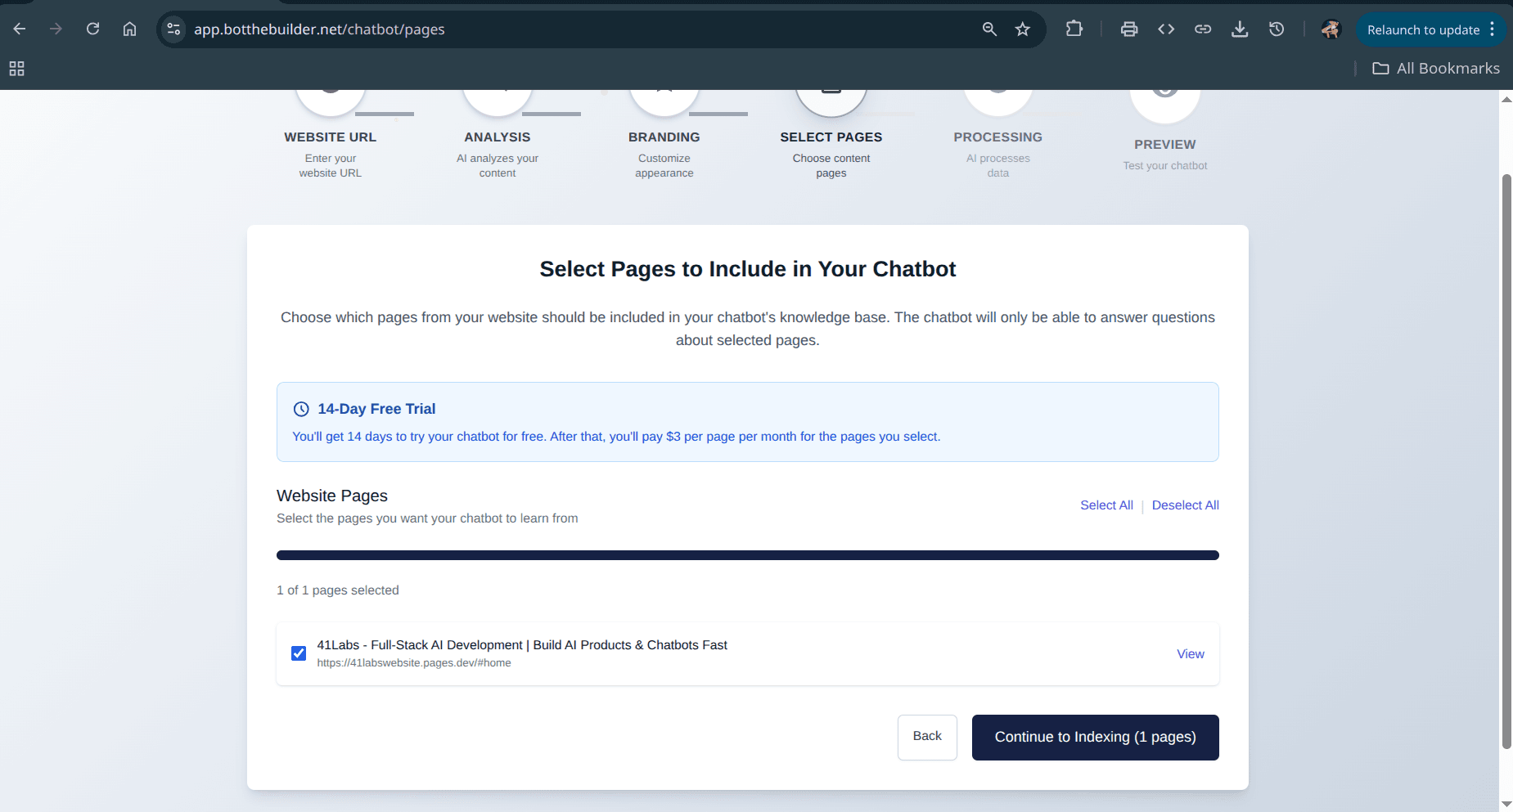The image size is (1513, 812).
Task: Open the All Bookmarks folder
Action: pyautogui.click(x=1436, y=69)
